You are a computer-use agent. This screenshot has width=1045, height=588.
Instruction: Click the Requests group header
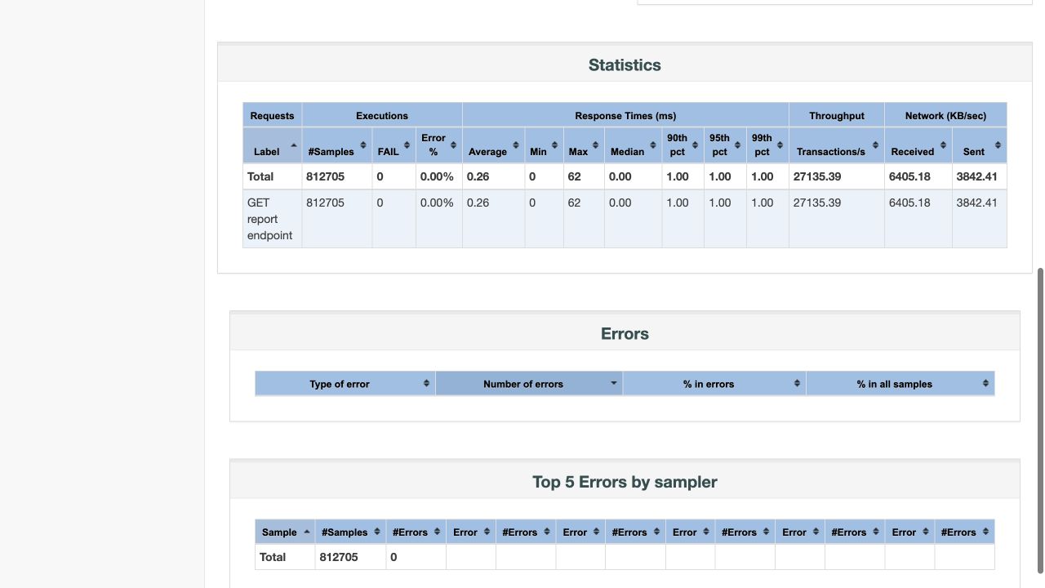click(x=272, y=115)
